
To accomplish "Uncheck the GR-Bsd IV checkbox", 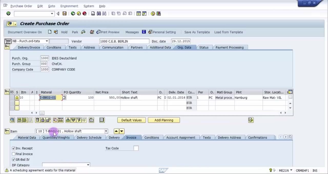I will pos(14,159).
